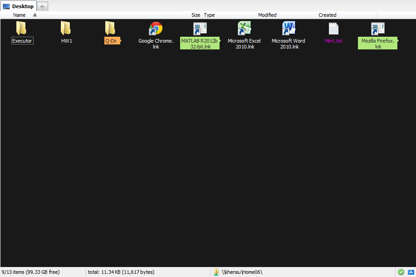The image size is (416, 277).
Task: Add a new tab with plus button
Action: coord(42,6)
